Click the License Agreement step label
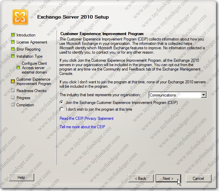The image size is (219, 191). click(32, 42)
